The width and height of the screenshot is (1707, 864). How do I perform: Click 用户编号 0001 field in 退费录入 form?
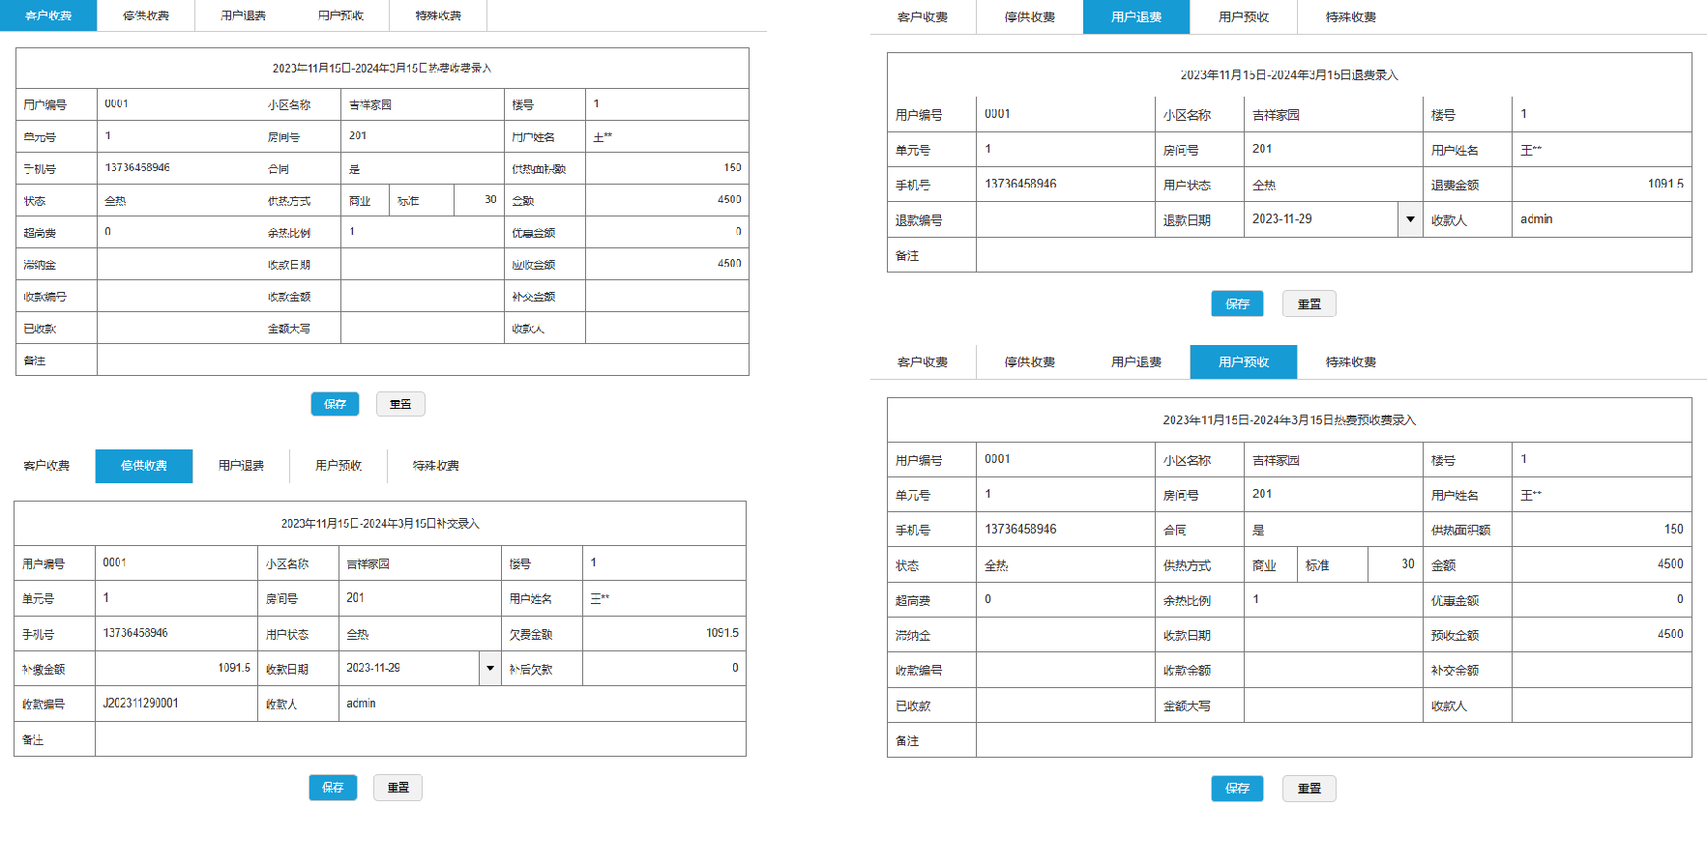click(1065, 114)
